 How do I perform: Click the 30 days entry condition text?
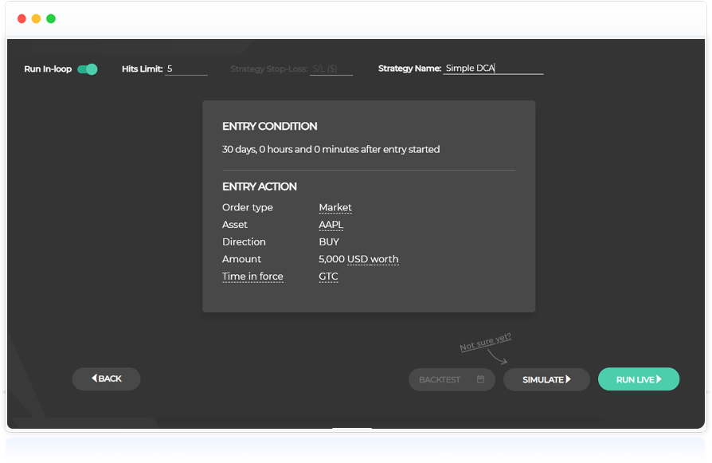331,149
